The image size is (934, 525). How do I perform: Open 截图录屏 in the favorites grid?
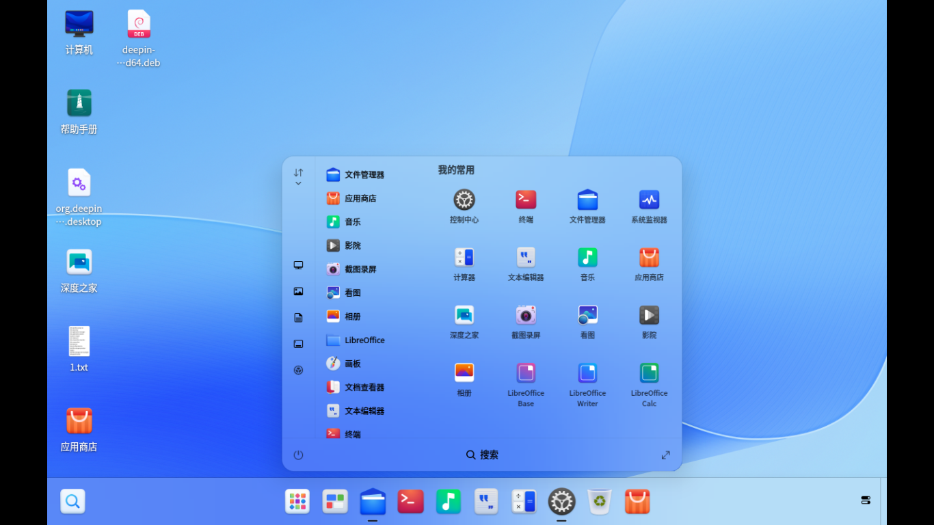(x=526, y=315)
